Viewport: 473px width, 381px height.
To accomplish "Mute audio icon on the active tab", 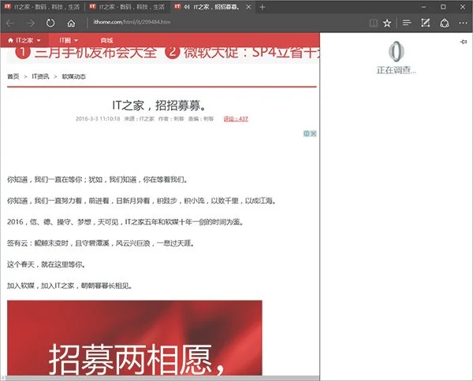I will coord(187,7).
